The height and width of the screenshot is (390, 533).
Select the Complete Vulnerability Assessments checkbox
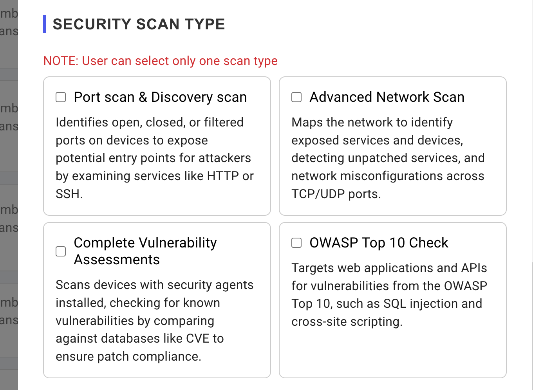[61, 251]
